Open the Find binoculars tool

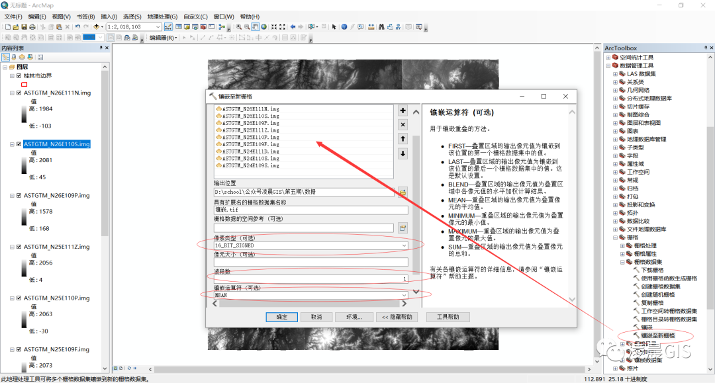pyautogui.click(x=381, y=27)
